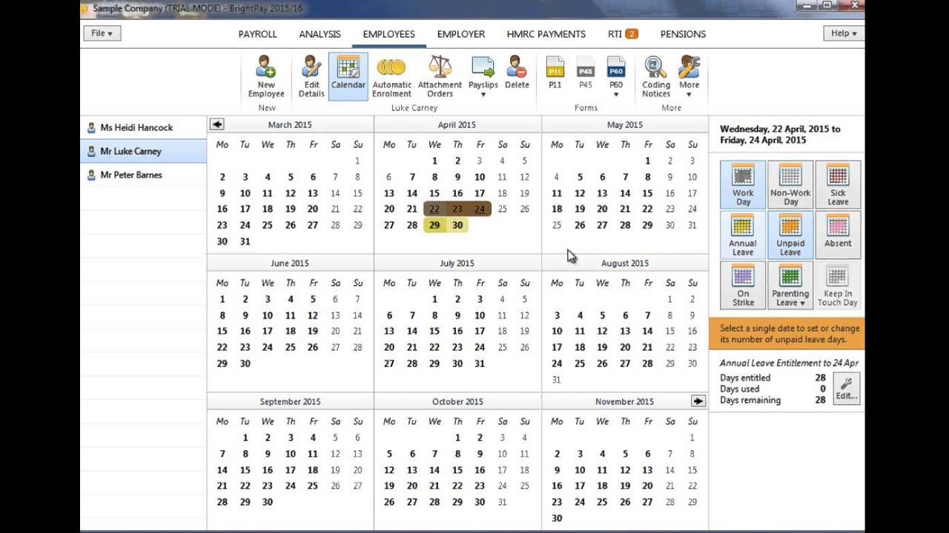This screenshot has height=533, width=949.
Task: Click 1 May 2015 in calendar
Action: (647, 161)
